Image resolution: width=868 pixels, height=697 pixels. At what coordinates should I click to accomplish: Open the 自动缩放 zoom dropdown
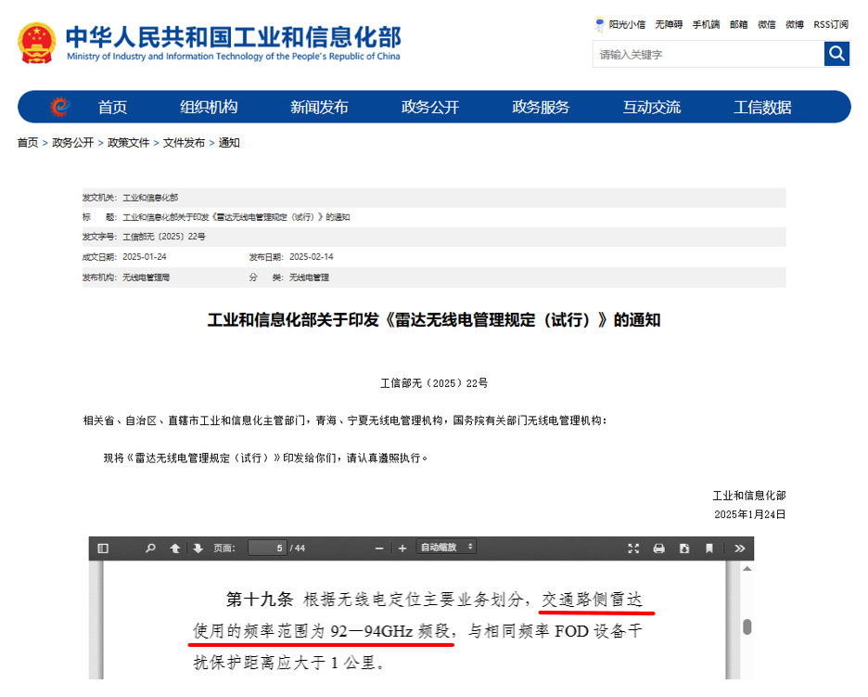point(446,548)
